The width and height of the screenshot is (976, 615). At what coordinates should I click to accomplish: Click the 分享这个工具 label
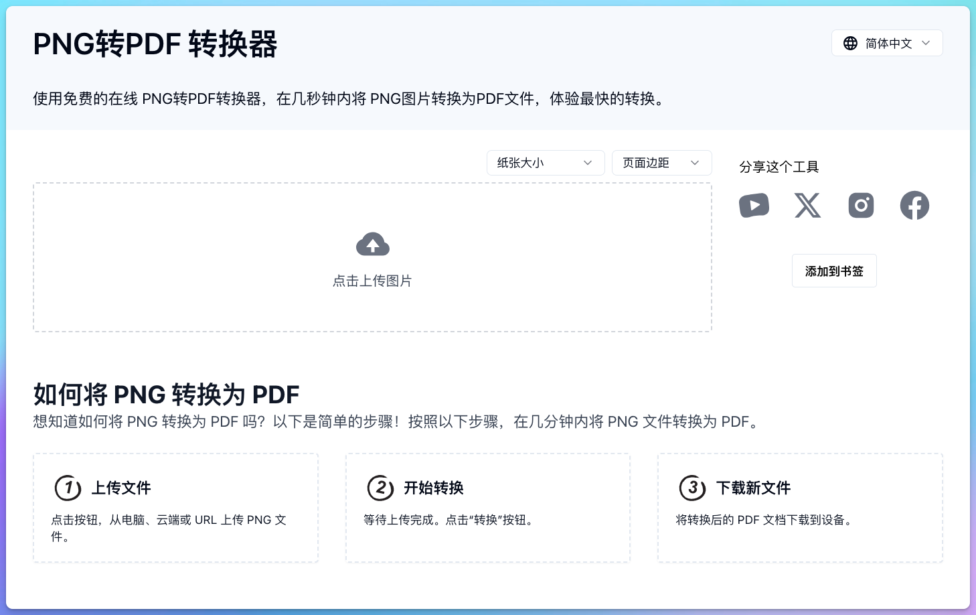pyautogui.click(x=779, y=167)
